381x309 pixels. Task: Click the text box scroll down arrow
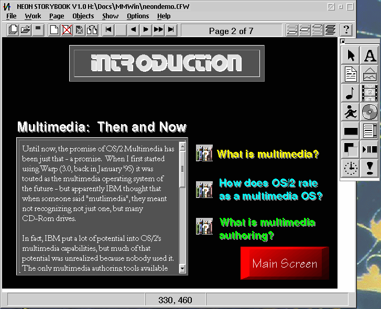click(x=182, y=269)
